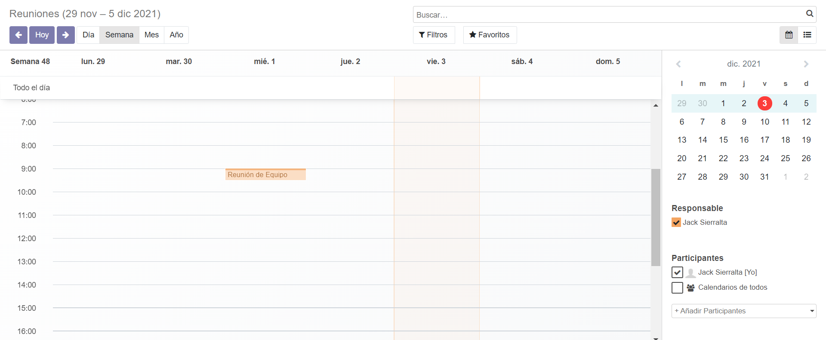Click the sáb. 4 column header
Viewport: 826px width, 340px height.
coord(522,61)
